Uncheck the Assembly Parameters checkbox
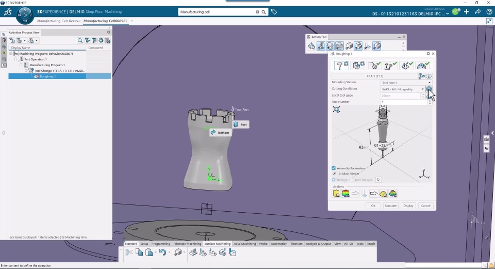Screen dimensions: 495x269 pyautogui.click(x=334, y=168)
